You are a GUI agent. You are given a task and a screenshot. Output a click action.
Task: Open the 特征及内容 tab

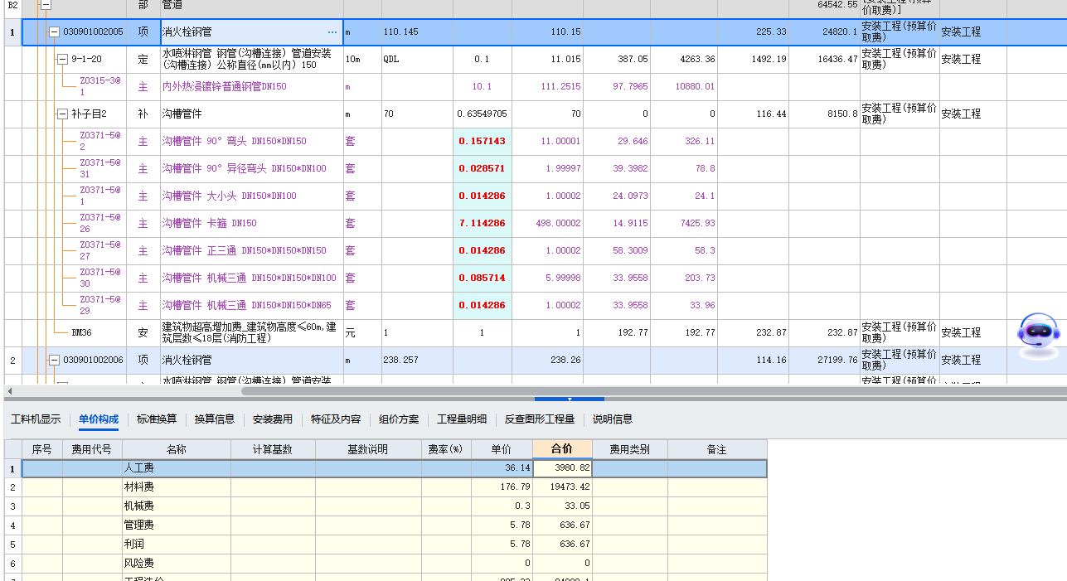pyautogui.click(x=336, y=419)
